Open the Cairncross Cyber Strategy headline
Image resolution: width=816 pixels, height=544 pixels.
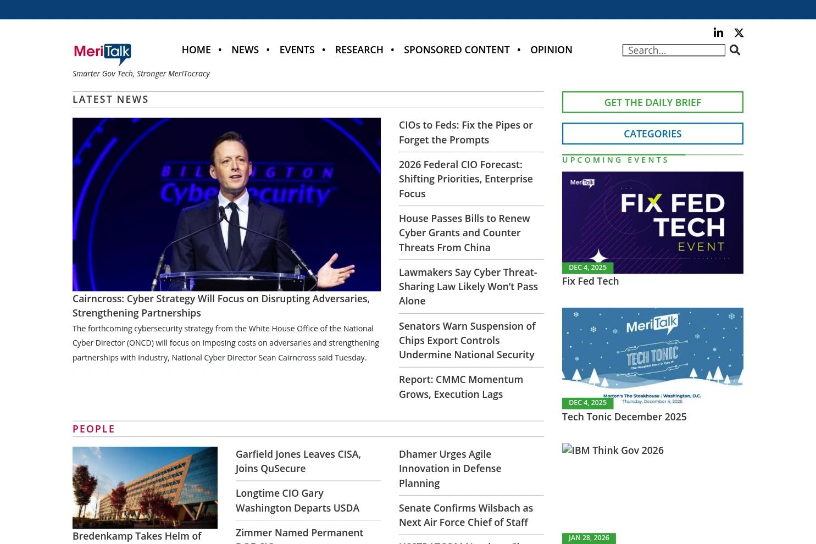tap(221, 306)
